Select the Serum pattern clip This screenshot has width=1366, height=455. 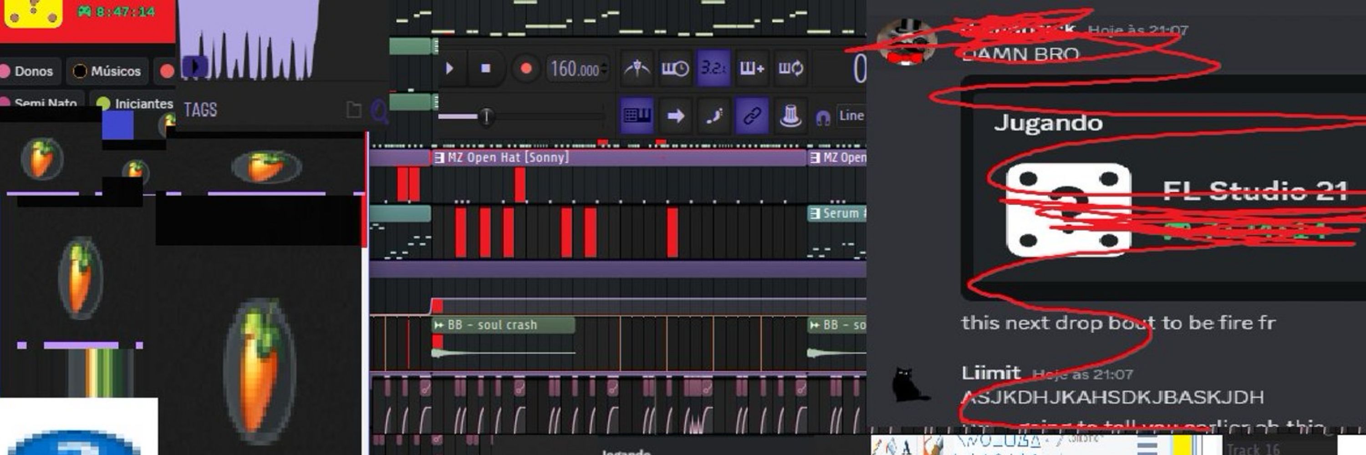[x=837, y=213]
